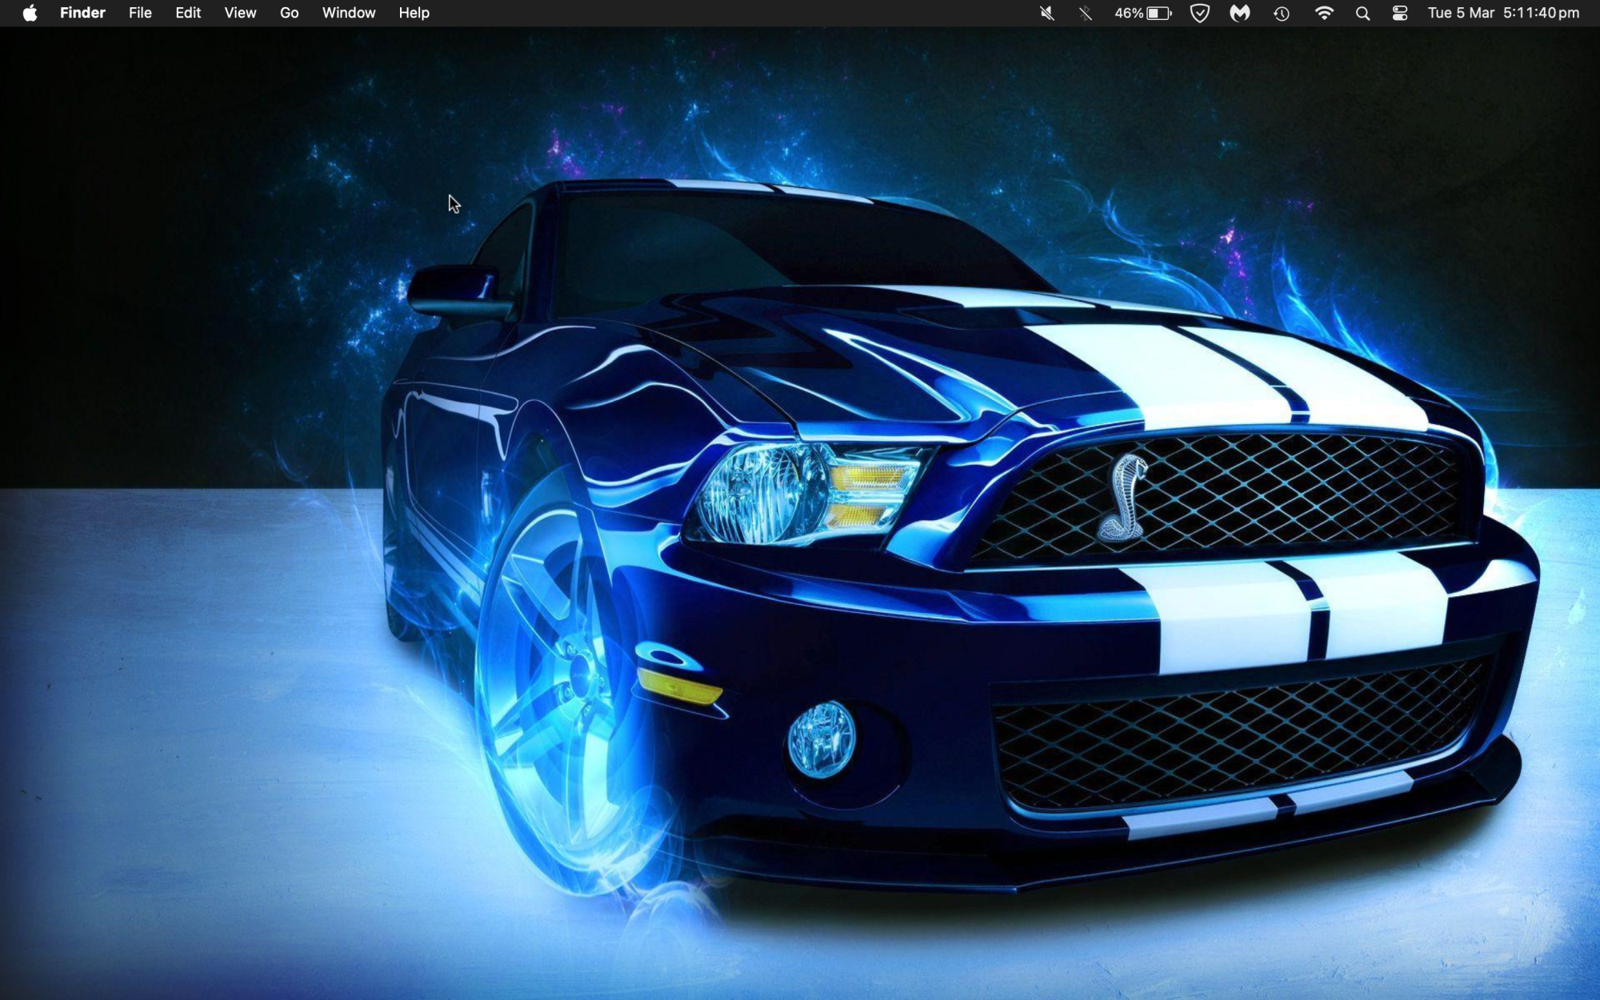Viewport: 1600px width, 1000px height.
Task: Open the View menu
Action: pos(240,13)
